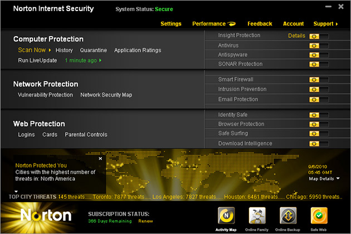
Task: Toggle the Antivirus switch
Action: 318,46
